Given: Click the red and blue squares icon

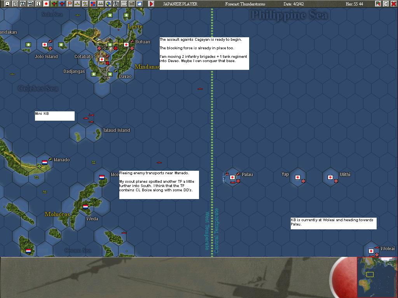Looking at the screenshot, I should [93, 4].
